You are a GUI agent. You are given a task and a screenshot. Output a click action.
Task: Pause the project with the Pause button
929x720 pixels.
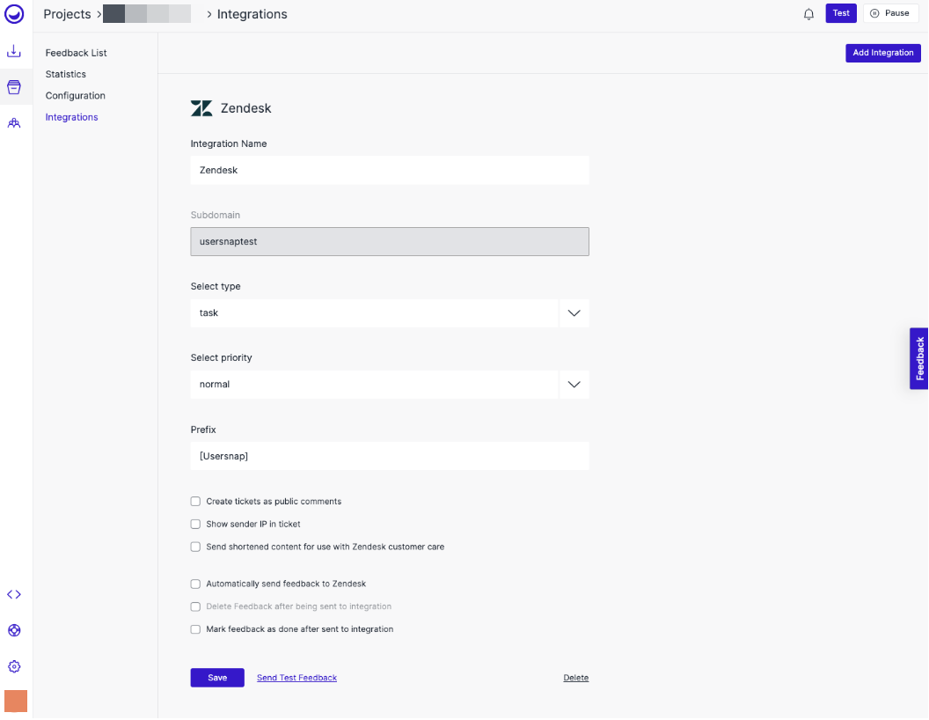pyautogui.click(x=890, y=13)
